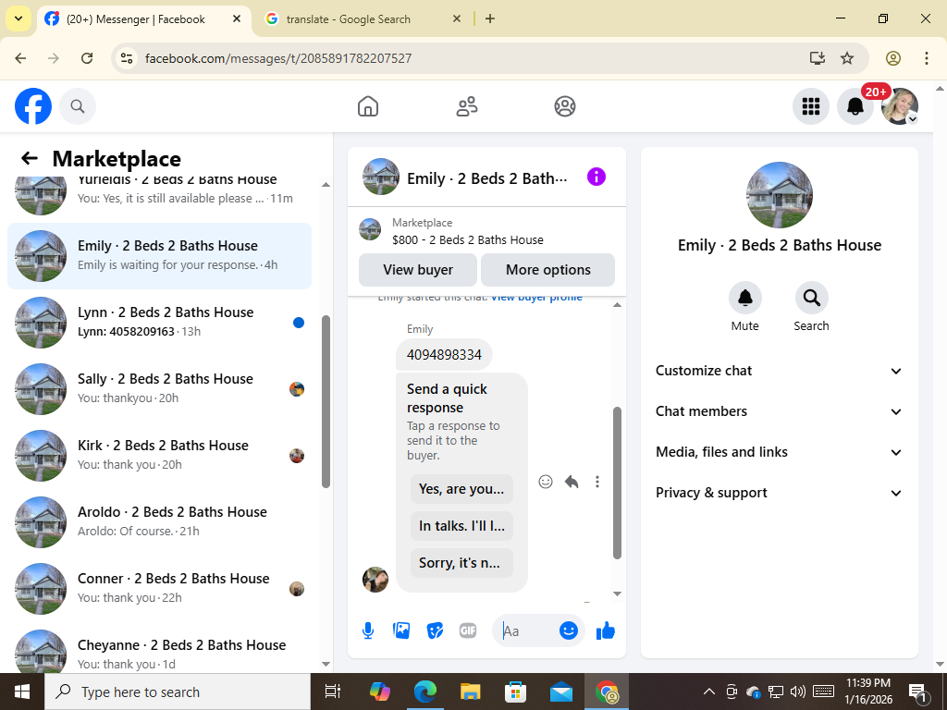Open more message options three dots
Viewport: 947px width, 710px height.
tap(596, 481)
